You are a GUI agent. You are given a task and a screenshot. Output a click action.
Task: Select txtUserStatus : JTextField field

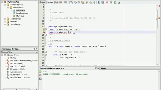[x=20, y=77]
